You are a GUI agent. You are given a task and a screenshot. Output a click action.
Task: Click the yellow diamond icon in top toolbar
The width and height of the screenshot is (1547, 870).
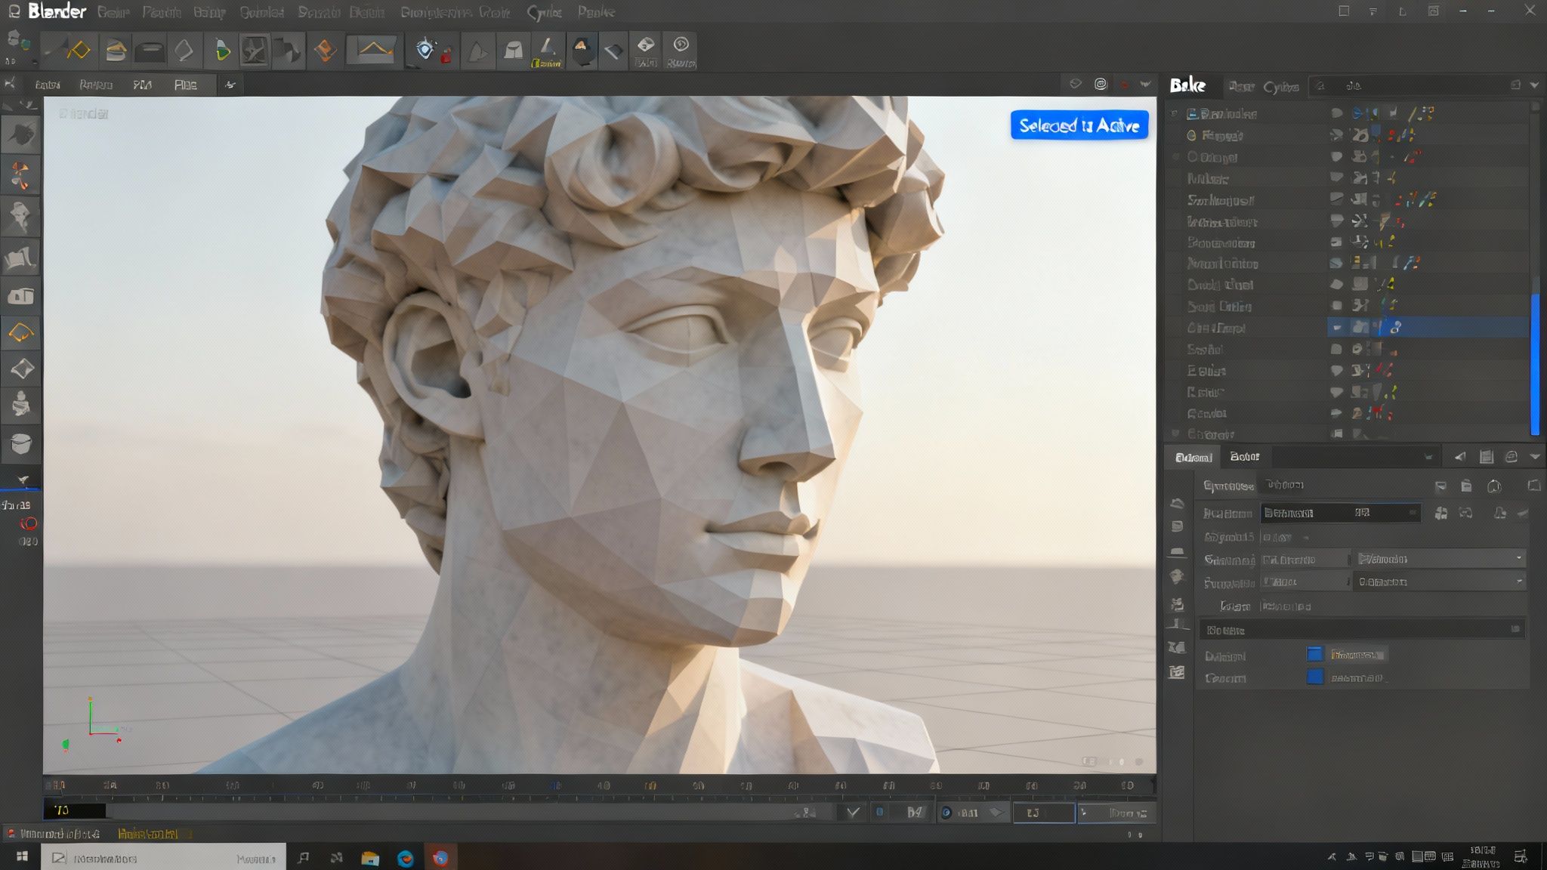click(79, 51)
